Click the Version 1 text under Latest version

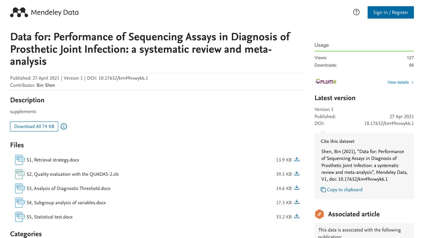(324, 109)
